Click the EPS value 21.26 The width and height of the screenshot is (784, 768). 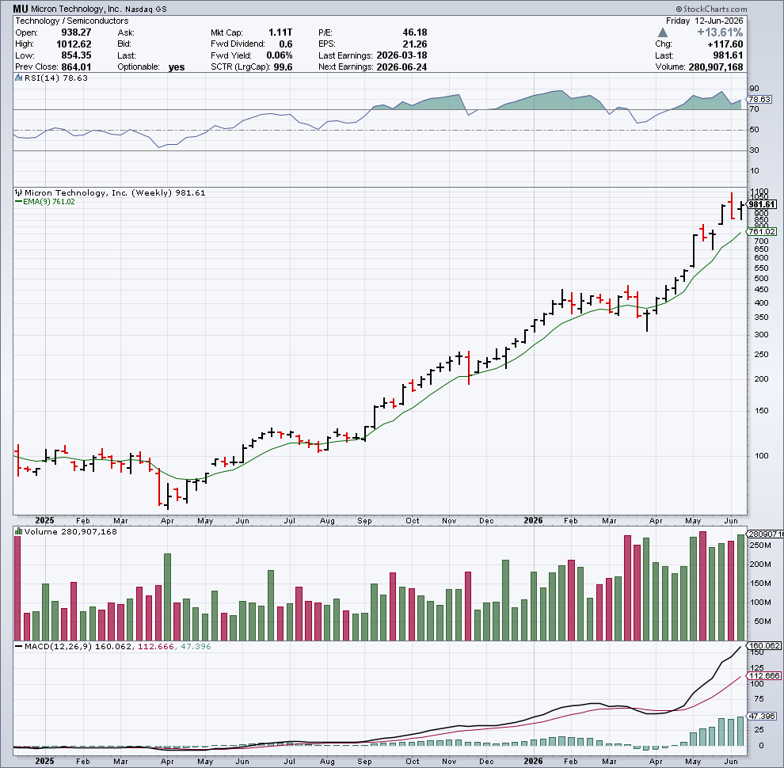pyautogui.click(x=414, y=44)
